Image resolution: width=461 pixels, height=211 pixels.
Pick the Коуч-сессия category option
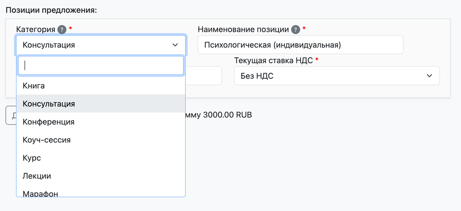coord(47,140)
